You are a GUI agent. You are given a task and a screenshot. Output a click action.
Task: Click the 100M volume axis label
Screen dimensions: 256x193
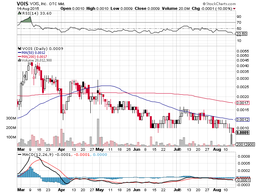(x=11, y=137)
